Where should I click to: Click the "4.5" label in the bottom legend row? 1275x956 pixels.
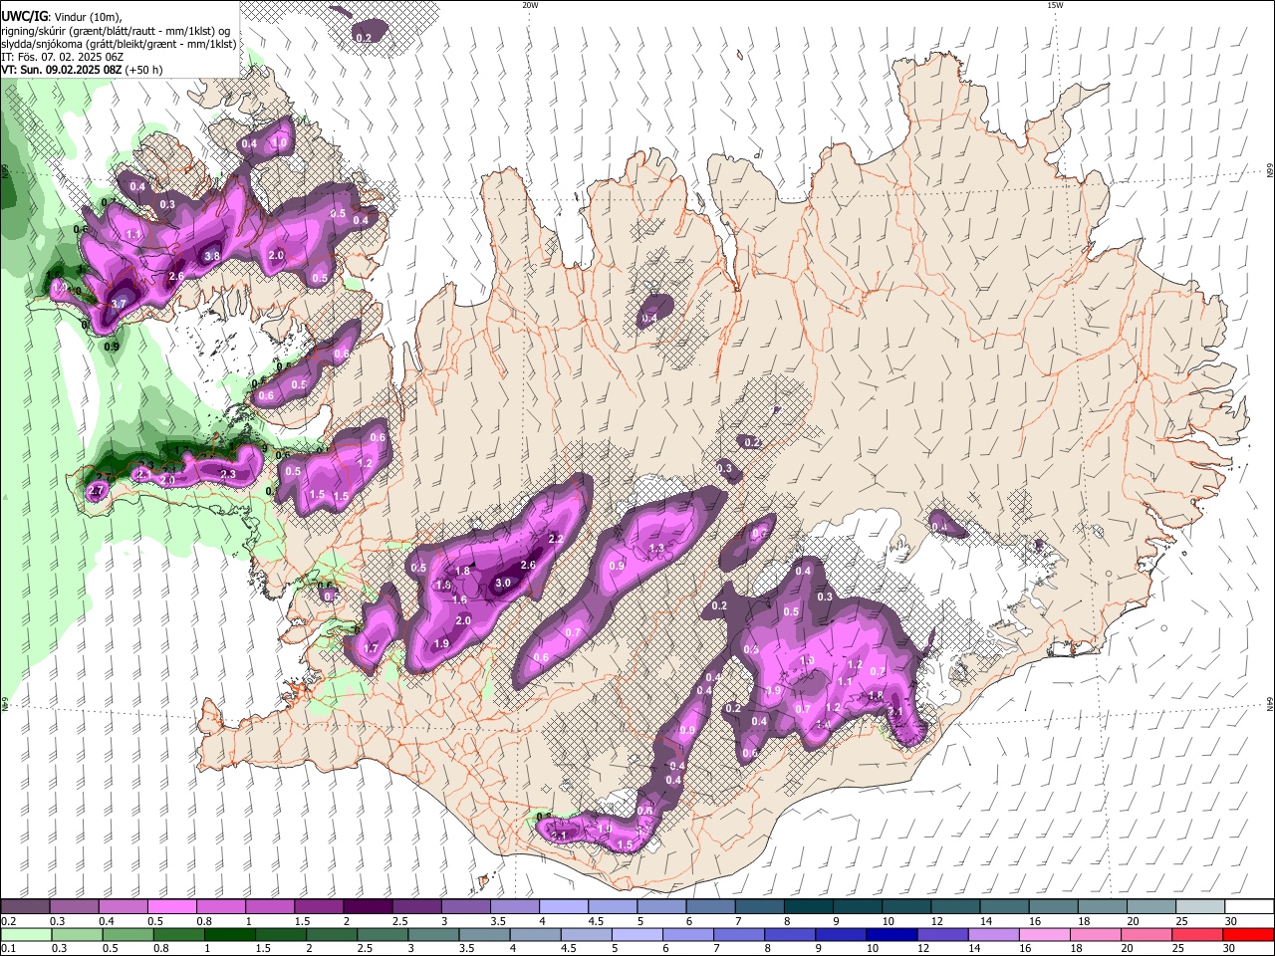click(x=569, y=948)
